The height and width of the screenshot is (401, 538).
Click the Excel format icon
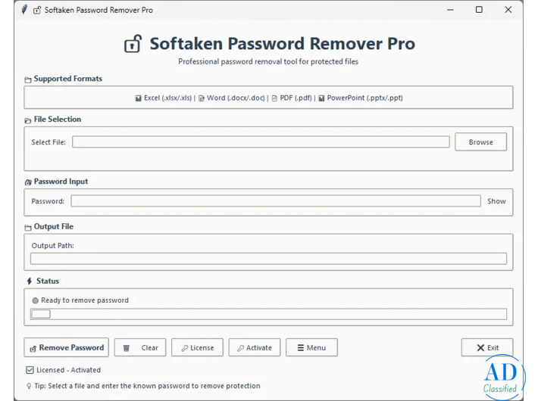(138, 98)
